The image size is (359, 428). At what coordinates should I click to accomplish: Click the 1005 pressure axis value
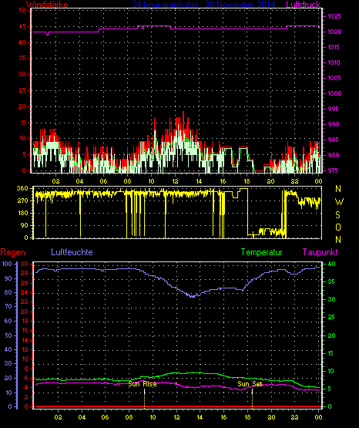(x=334, y=78)
